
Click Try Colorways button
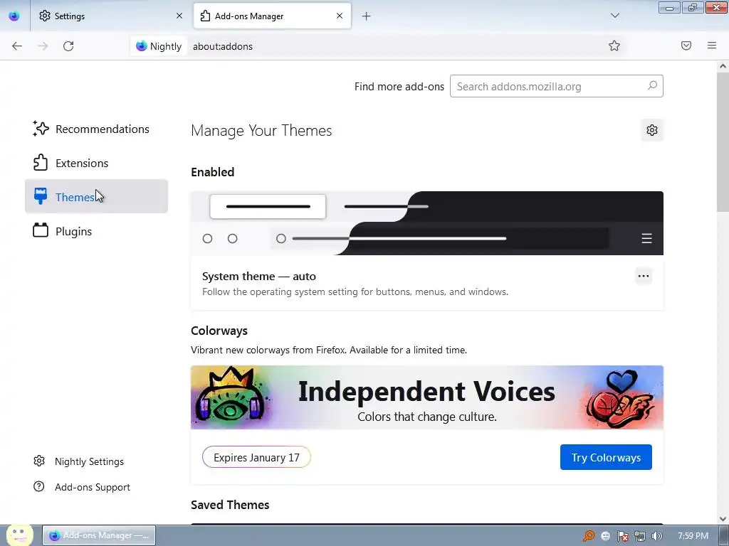pos(606,457)
